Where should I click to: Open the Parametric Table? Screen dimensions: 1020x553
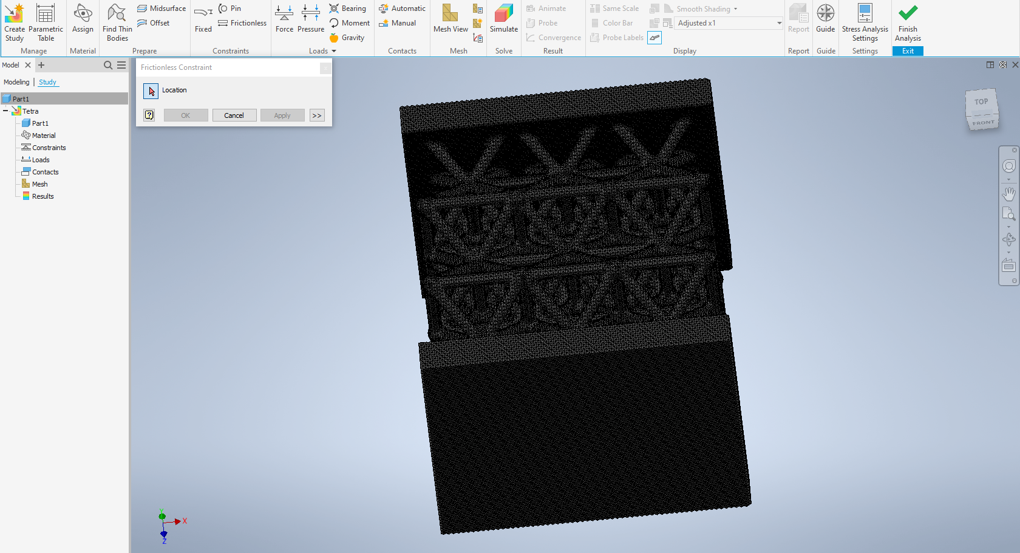click(46, 23)
